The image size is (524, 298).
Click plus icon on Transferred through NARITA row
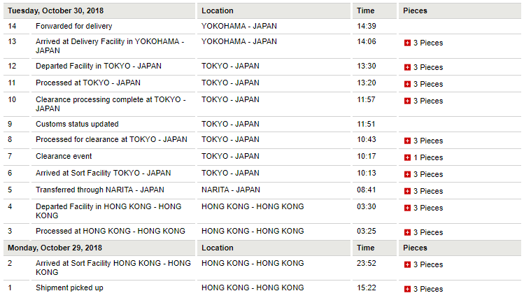point(408,191)
